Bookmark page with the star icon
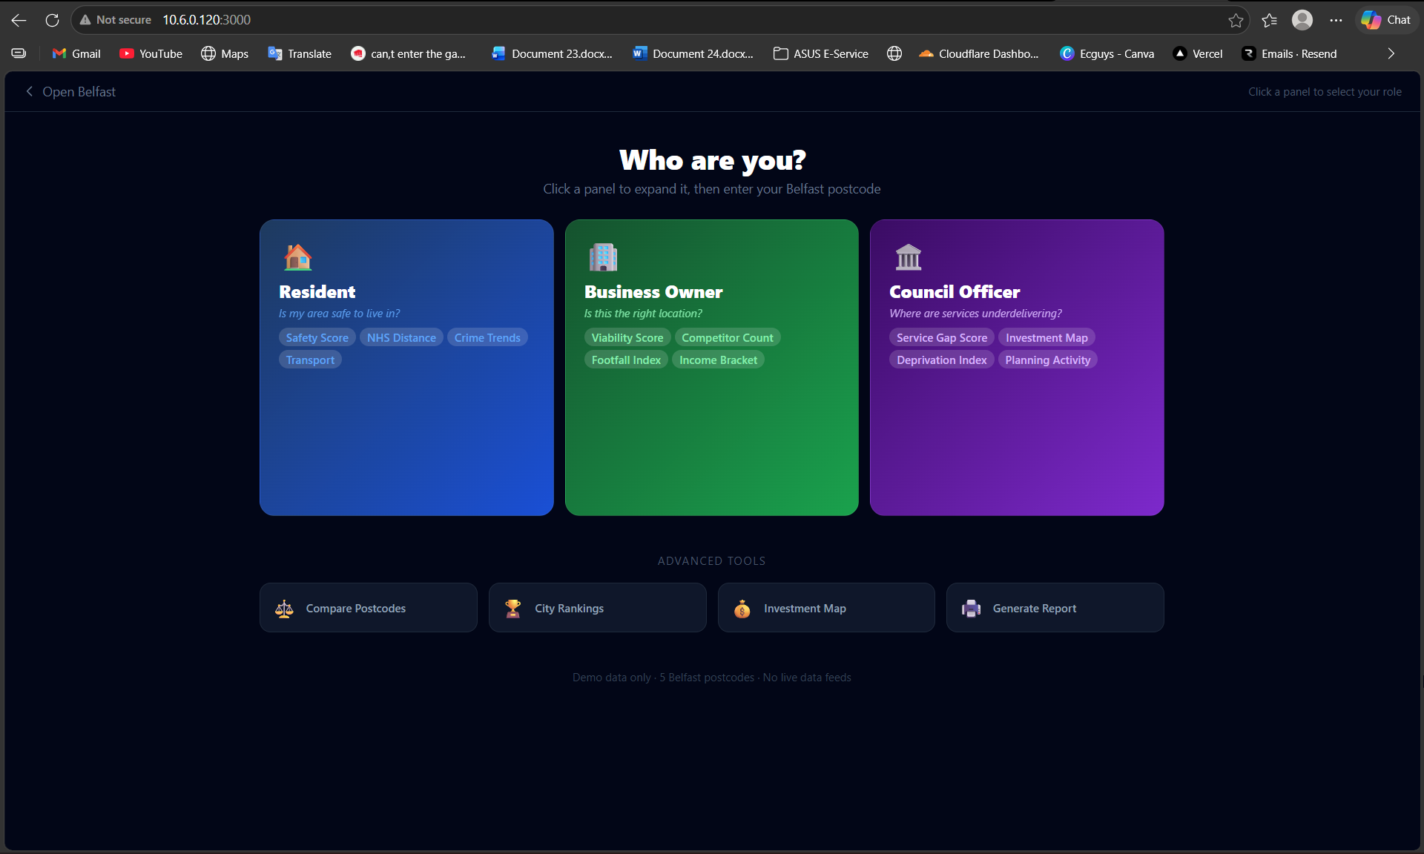This screenshot has height=854, width=1424. (x=1236, y=20)
